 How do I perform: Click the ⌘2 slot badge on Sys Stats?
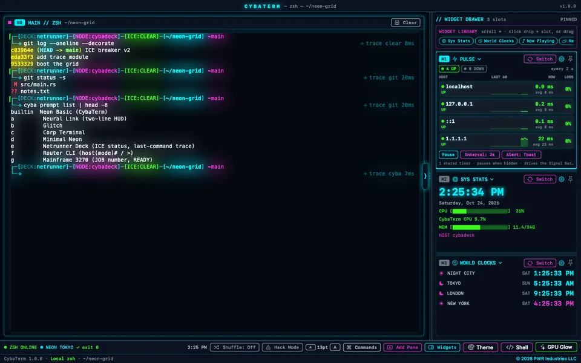tap(444, 179)
